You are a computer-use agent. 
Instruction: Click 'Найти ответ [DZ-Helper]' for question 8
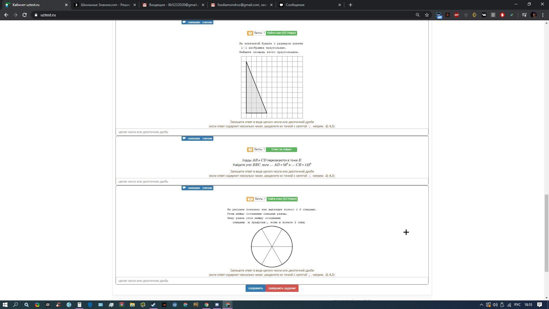281,33
